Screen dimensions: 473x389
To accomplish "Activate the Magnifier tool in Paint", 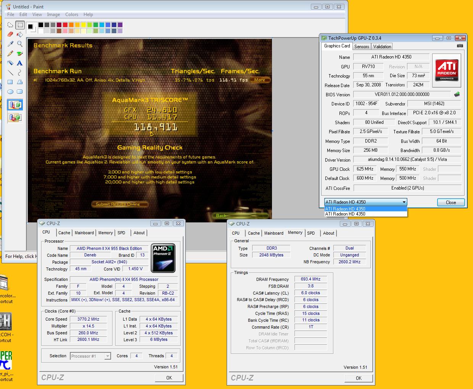I will click(x=20, y=44).
